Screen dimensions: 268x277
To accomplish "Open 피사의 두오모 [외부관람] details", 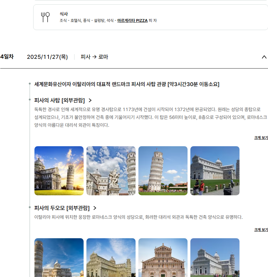I will 62,208.
